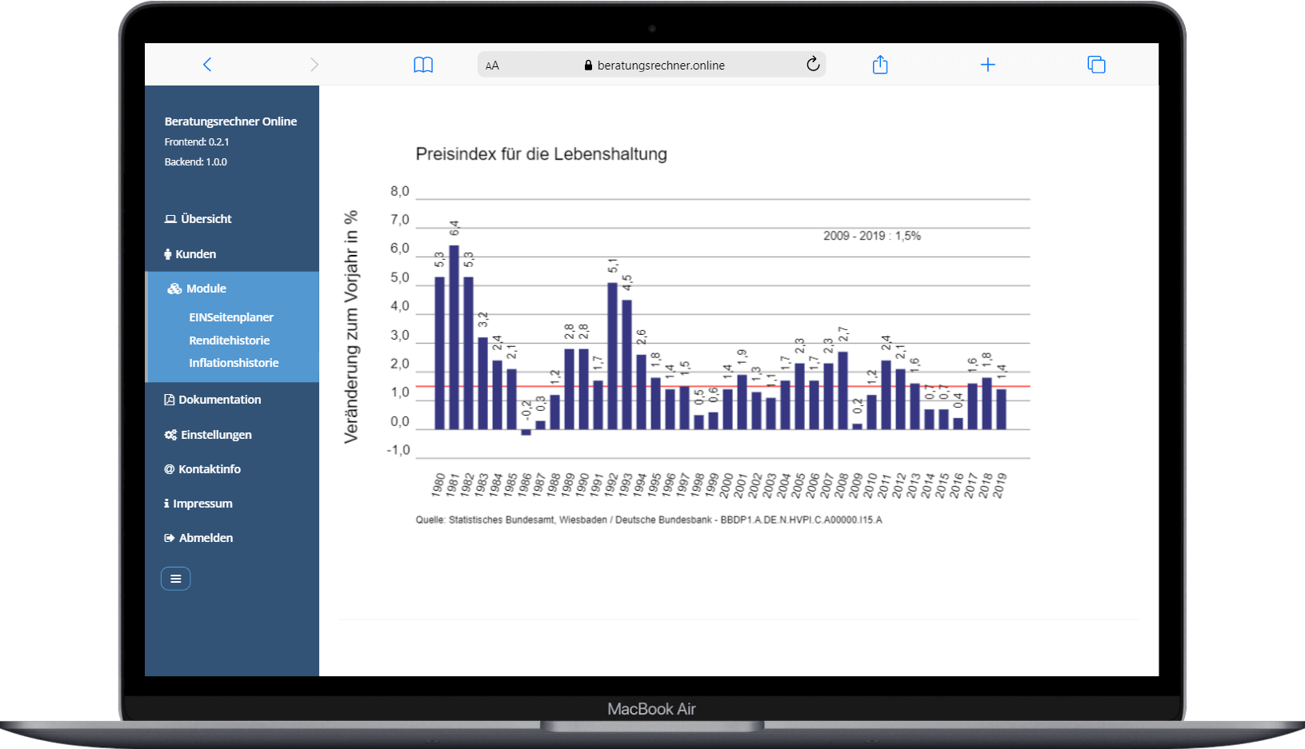
Task: Click the Safari forward arrow
Action: pos(314,65)
